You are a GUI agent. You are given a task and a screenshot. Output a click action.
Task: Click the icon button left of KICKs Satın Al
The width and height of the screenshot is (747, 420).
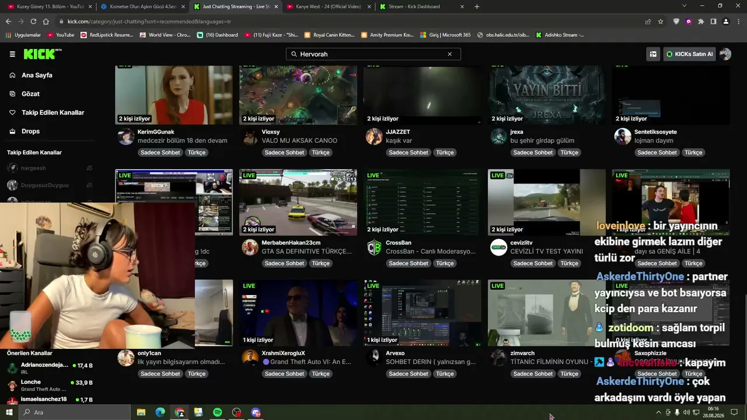(x=653, y=54)
